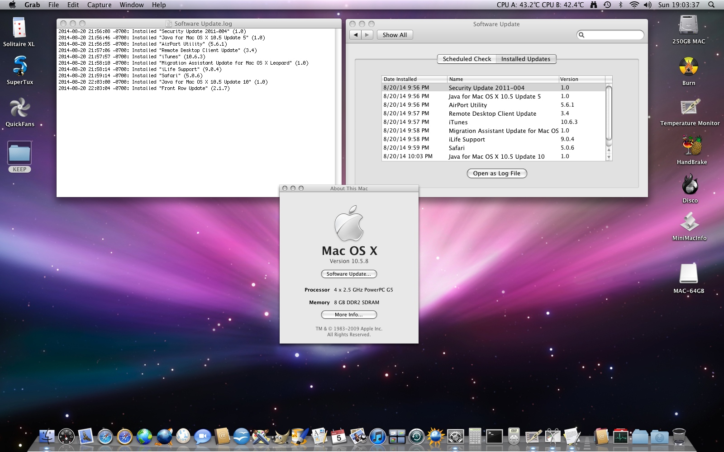Click scroll-down arrow of updates list
This screenshot has height=452, width=724.
[x=609, y=157]
